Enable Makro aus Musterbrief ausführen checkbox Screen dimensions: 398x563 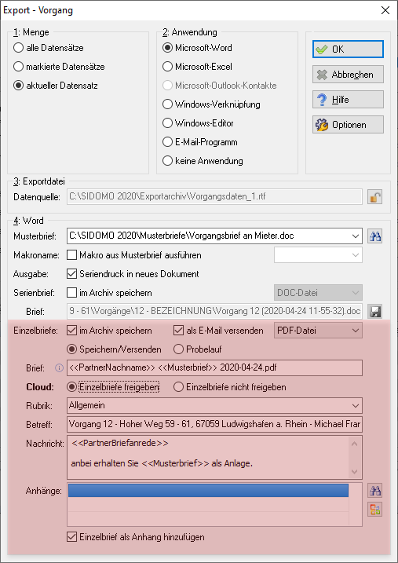(71, 255)
